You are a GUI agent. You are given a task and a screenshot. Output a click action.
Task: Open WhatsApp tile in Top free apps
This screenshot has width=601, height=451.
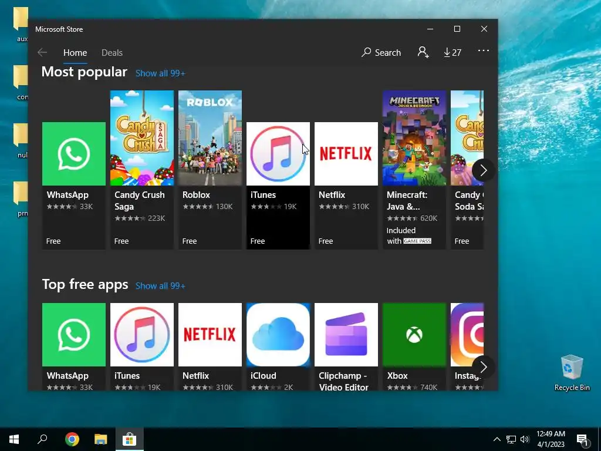click(x=73, y=346)
